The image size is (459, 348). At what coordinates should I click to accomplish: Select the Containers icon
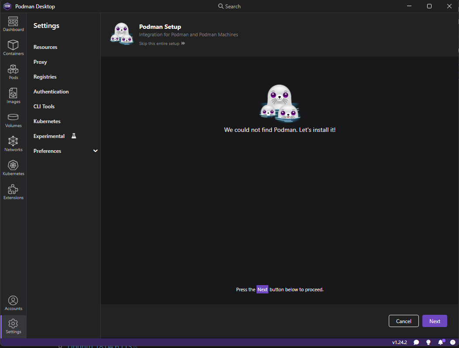click(13, 48)
